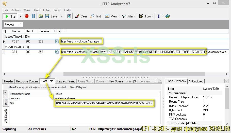
Task: Open the Filter toolbar dropdown
Action: 128,16
